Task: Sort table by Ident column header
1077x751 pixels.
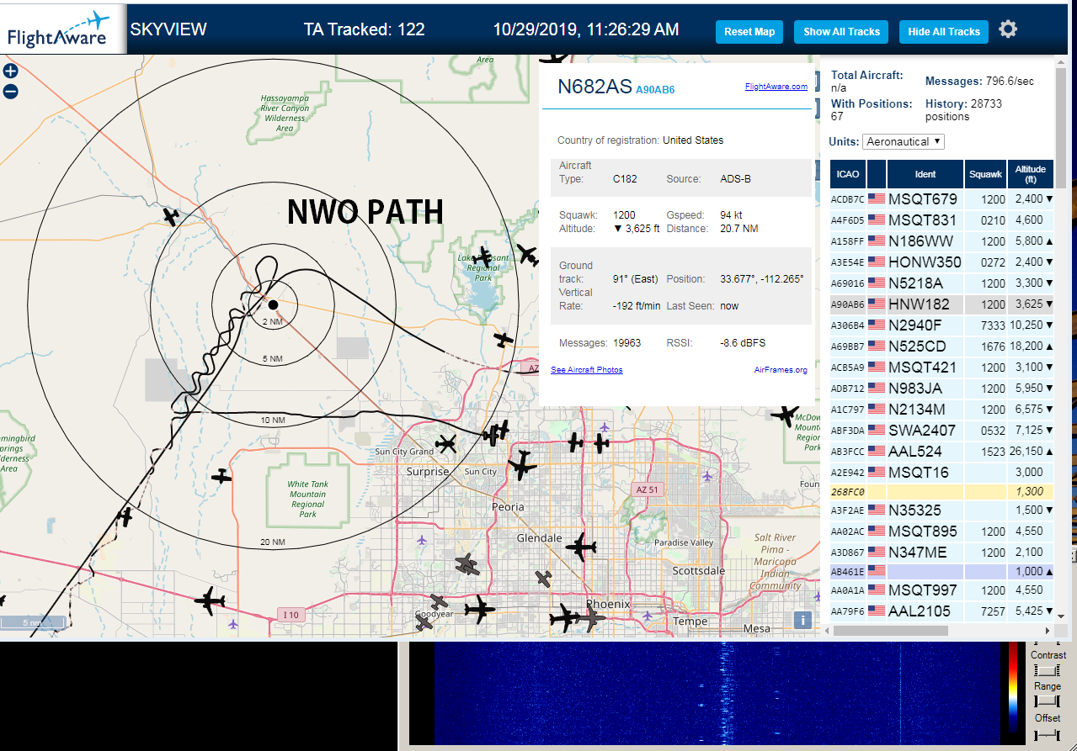Action: click(x=925, y=174)
